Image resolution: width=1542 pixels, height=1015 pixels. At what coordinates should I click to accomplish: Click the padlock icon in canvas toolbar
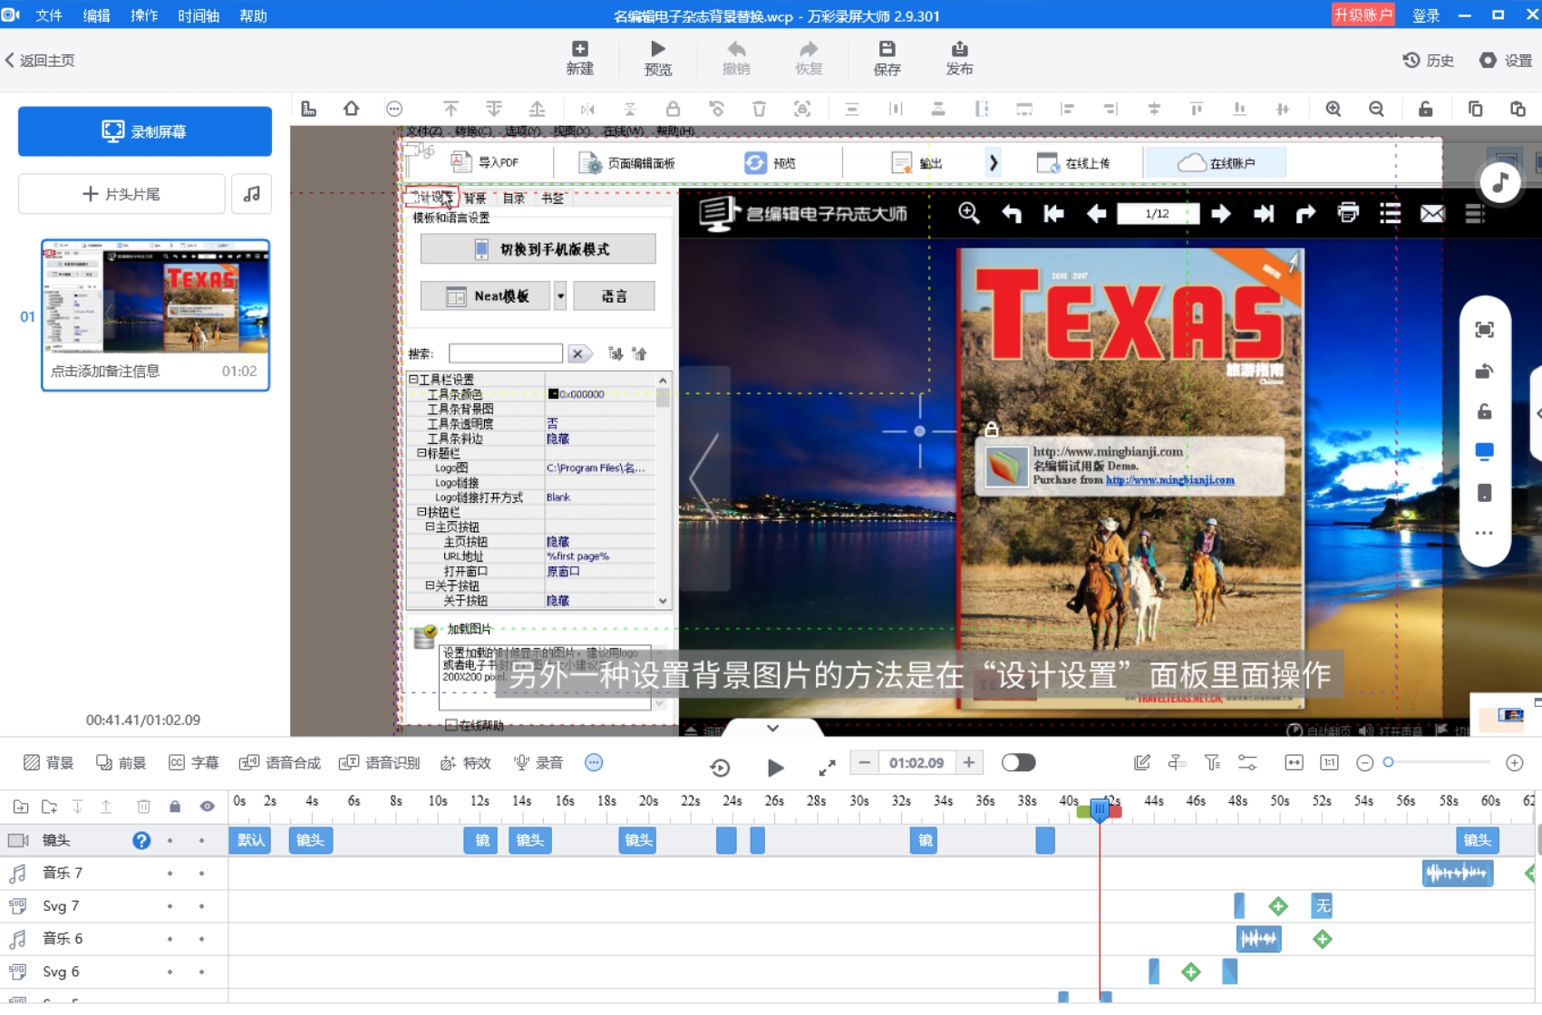point(673,109)
